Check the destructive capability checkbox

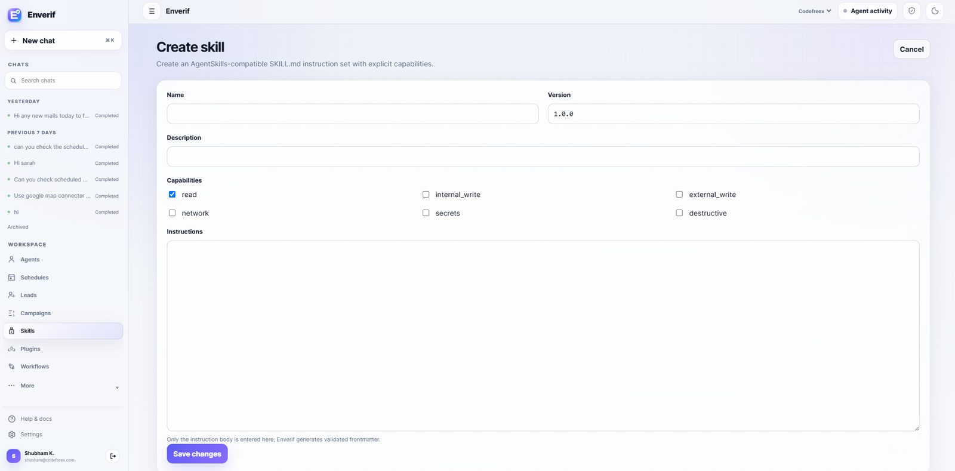coord(679,213)
